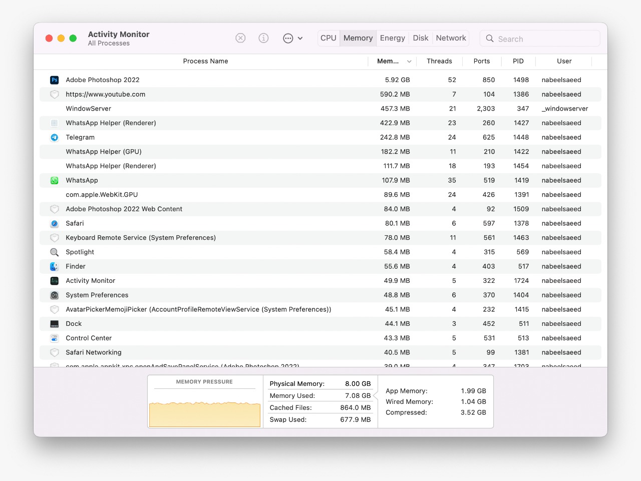
Task: Click the Finder face icon
Action: coord(55,267)
